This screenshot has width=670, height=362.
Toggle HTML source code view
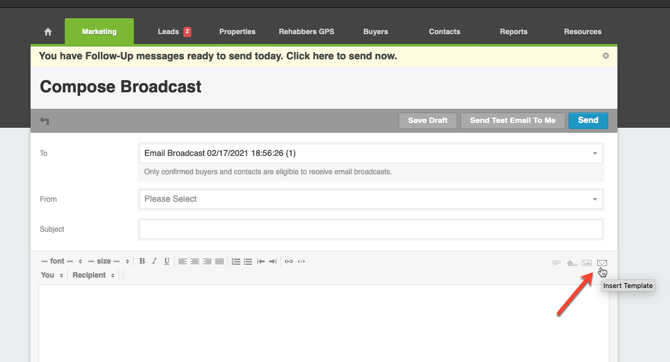(301, 262)
